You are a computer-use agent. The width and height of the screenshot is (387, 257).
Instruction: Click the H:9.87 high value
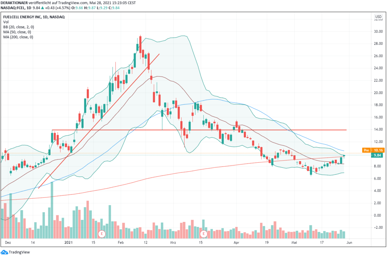[90, 8]
